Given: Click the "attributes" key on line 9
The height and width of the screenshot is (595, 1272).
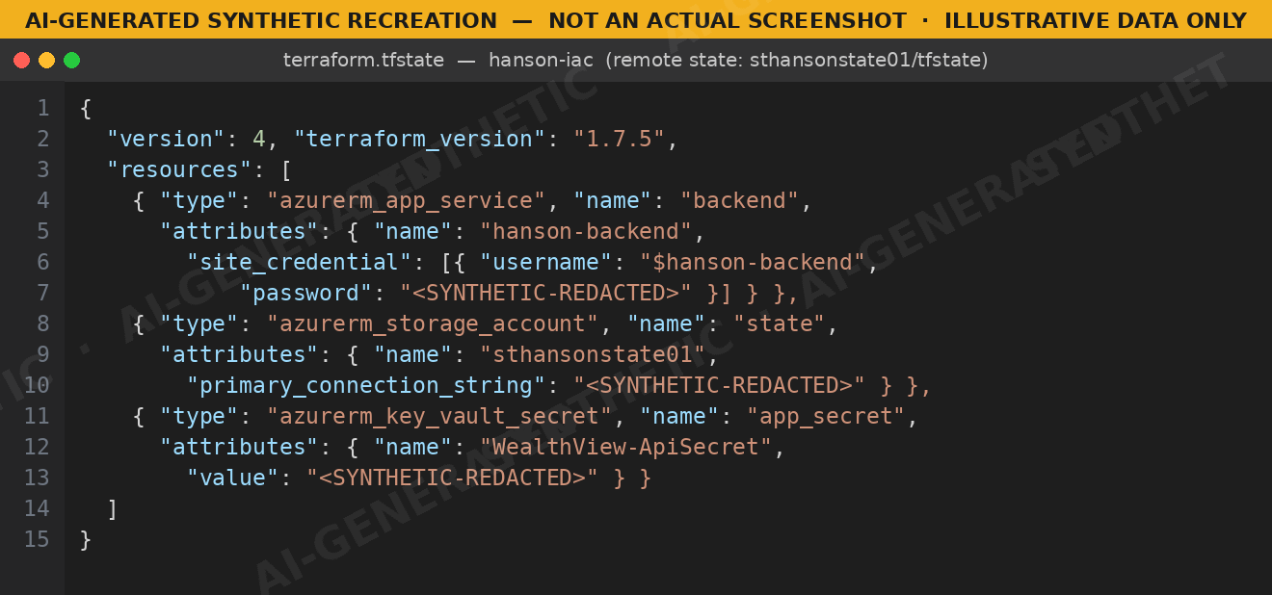Looking at the screenshot, I should 240,354.
